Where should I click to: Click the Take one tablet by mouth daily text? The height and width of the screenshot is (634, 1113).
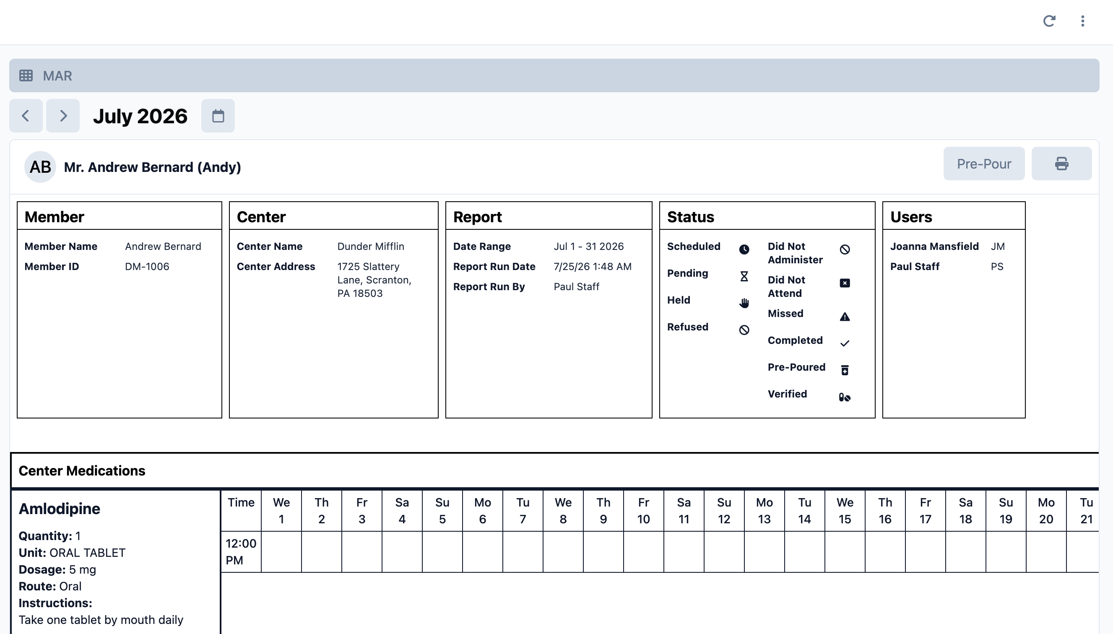101,620
